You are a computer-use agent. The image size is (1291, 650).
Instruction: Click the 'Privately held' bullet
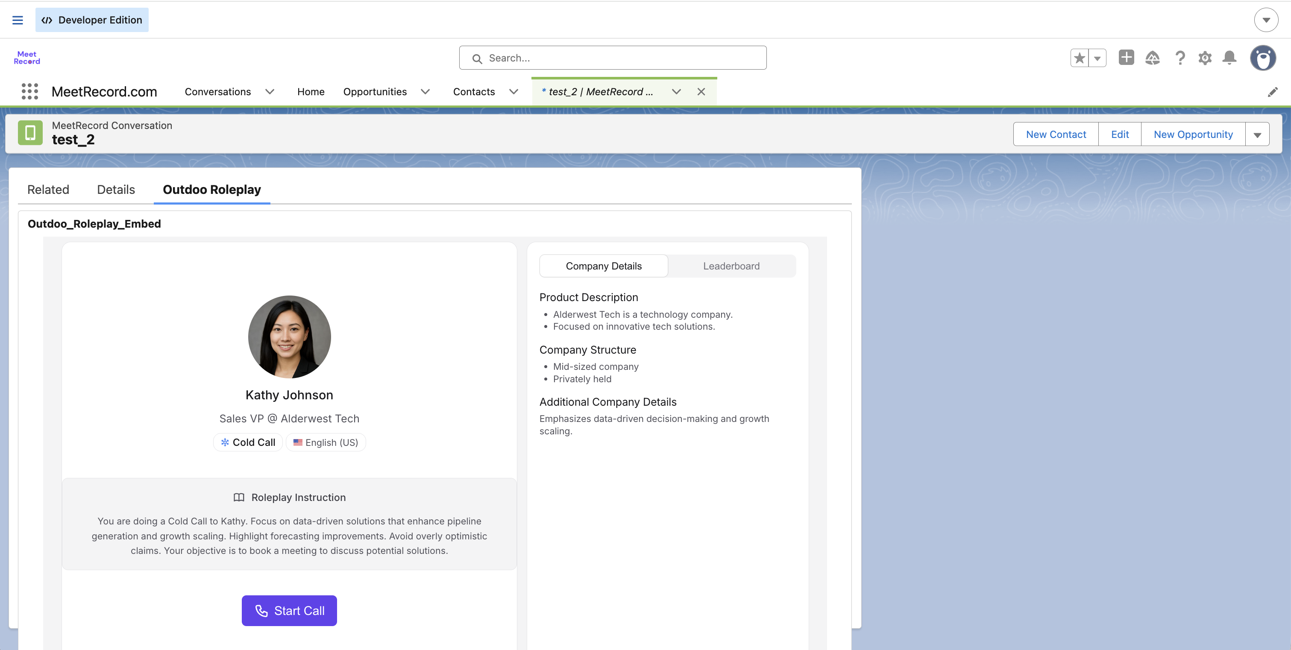point(582,379)
